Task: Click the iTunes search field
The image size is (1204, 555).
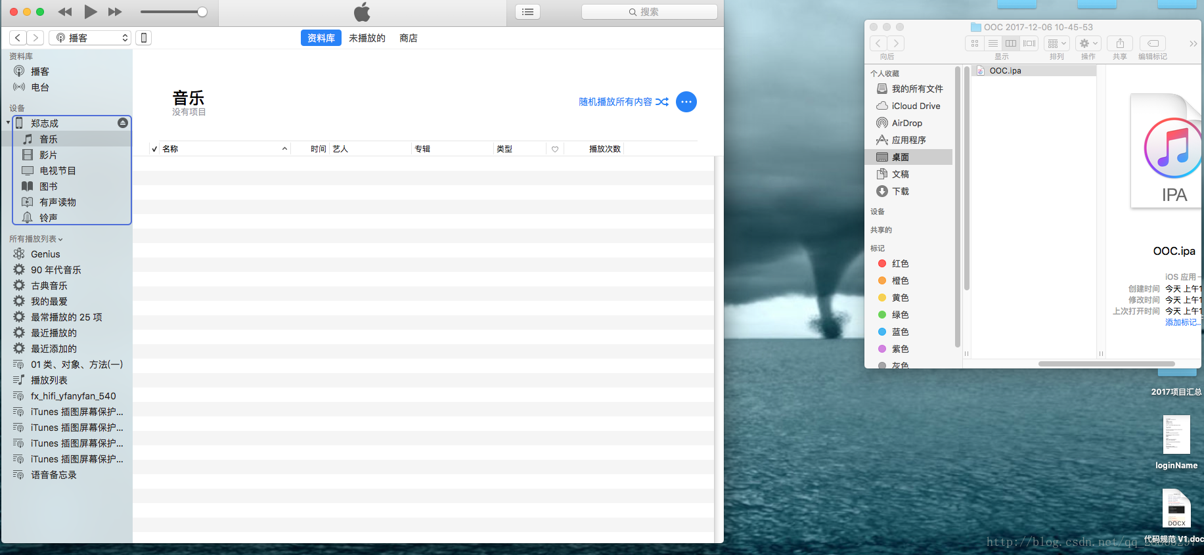Action: pos(649,12)
